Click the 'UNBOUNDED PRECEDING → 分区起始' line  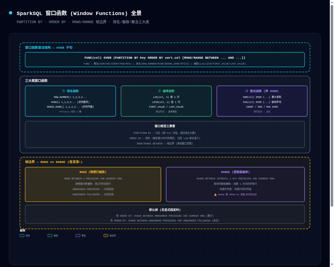coord(93,189)
